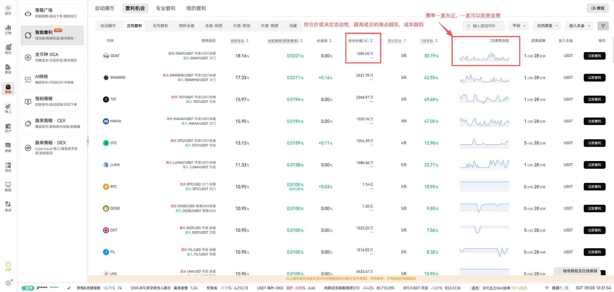Click 线路1 network line indicator
The height and width of the screenshot is (292, 614).
tap(557, 288)
